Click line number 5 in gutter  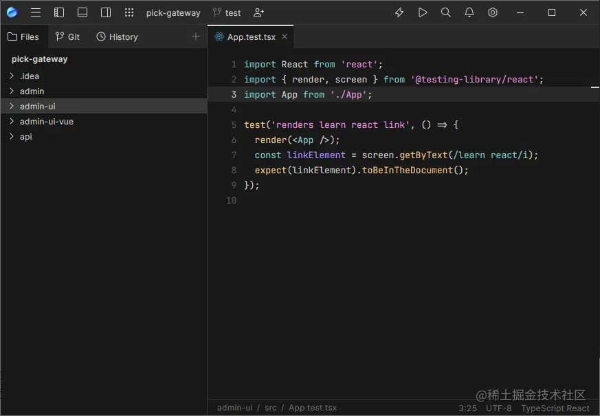click(x=234, y=124)
